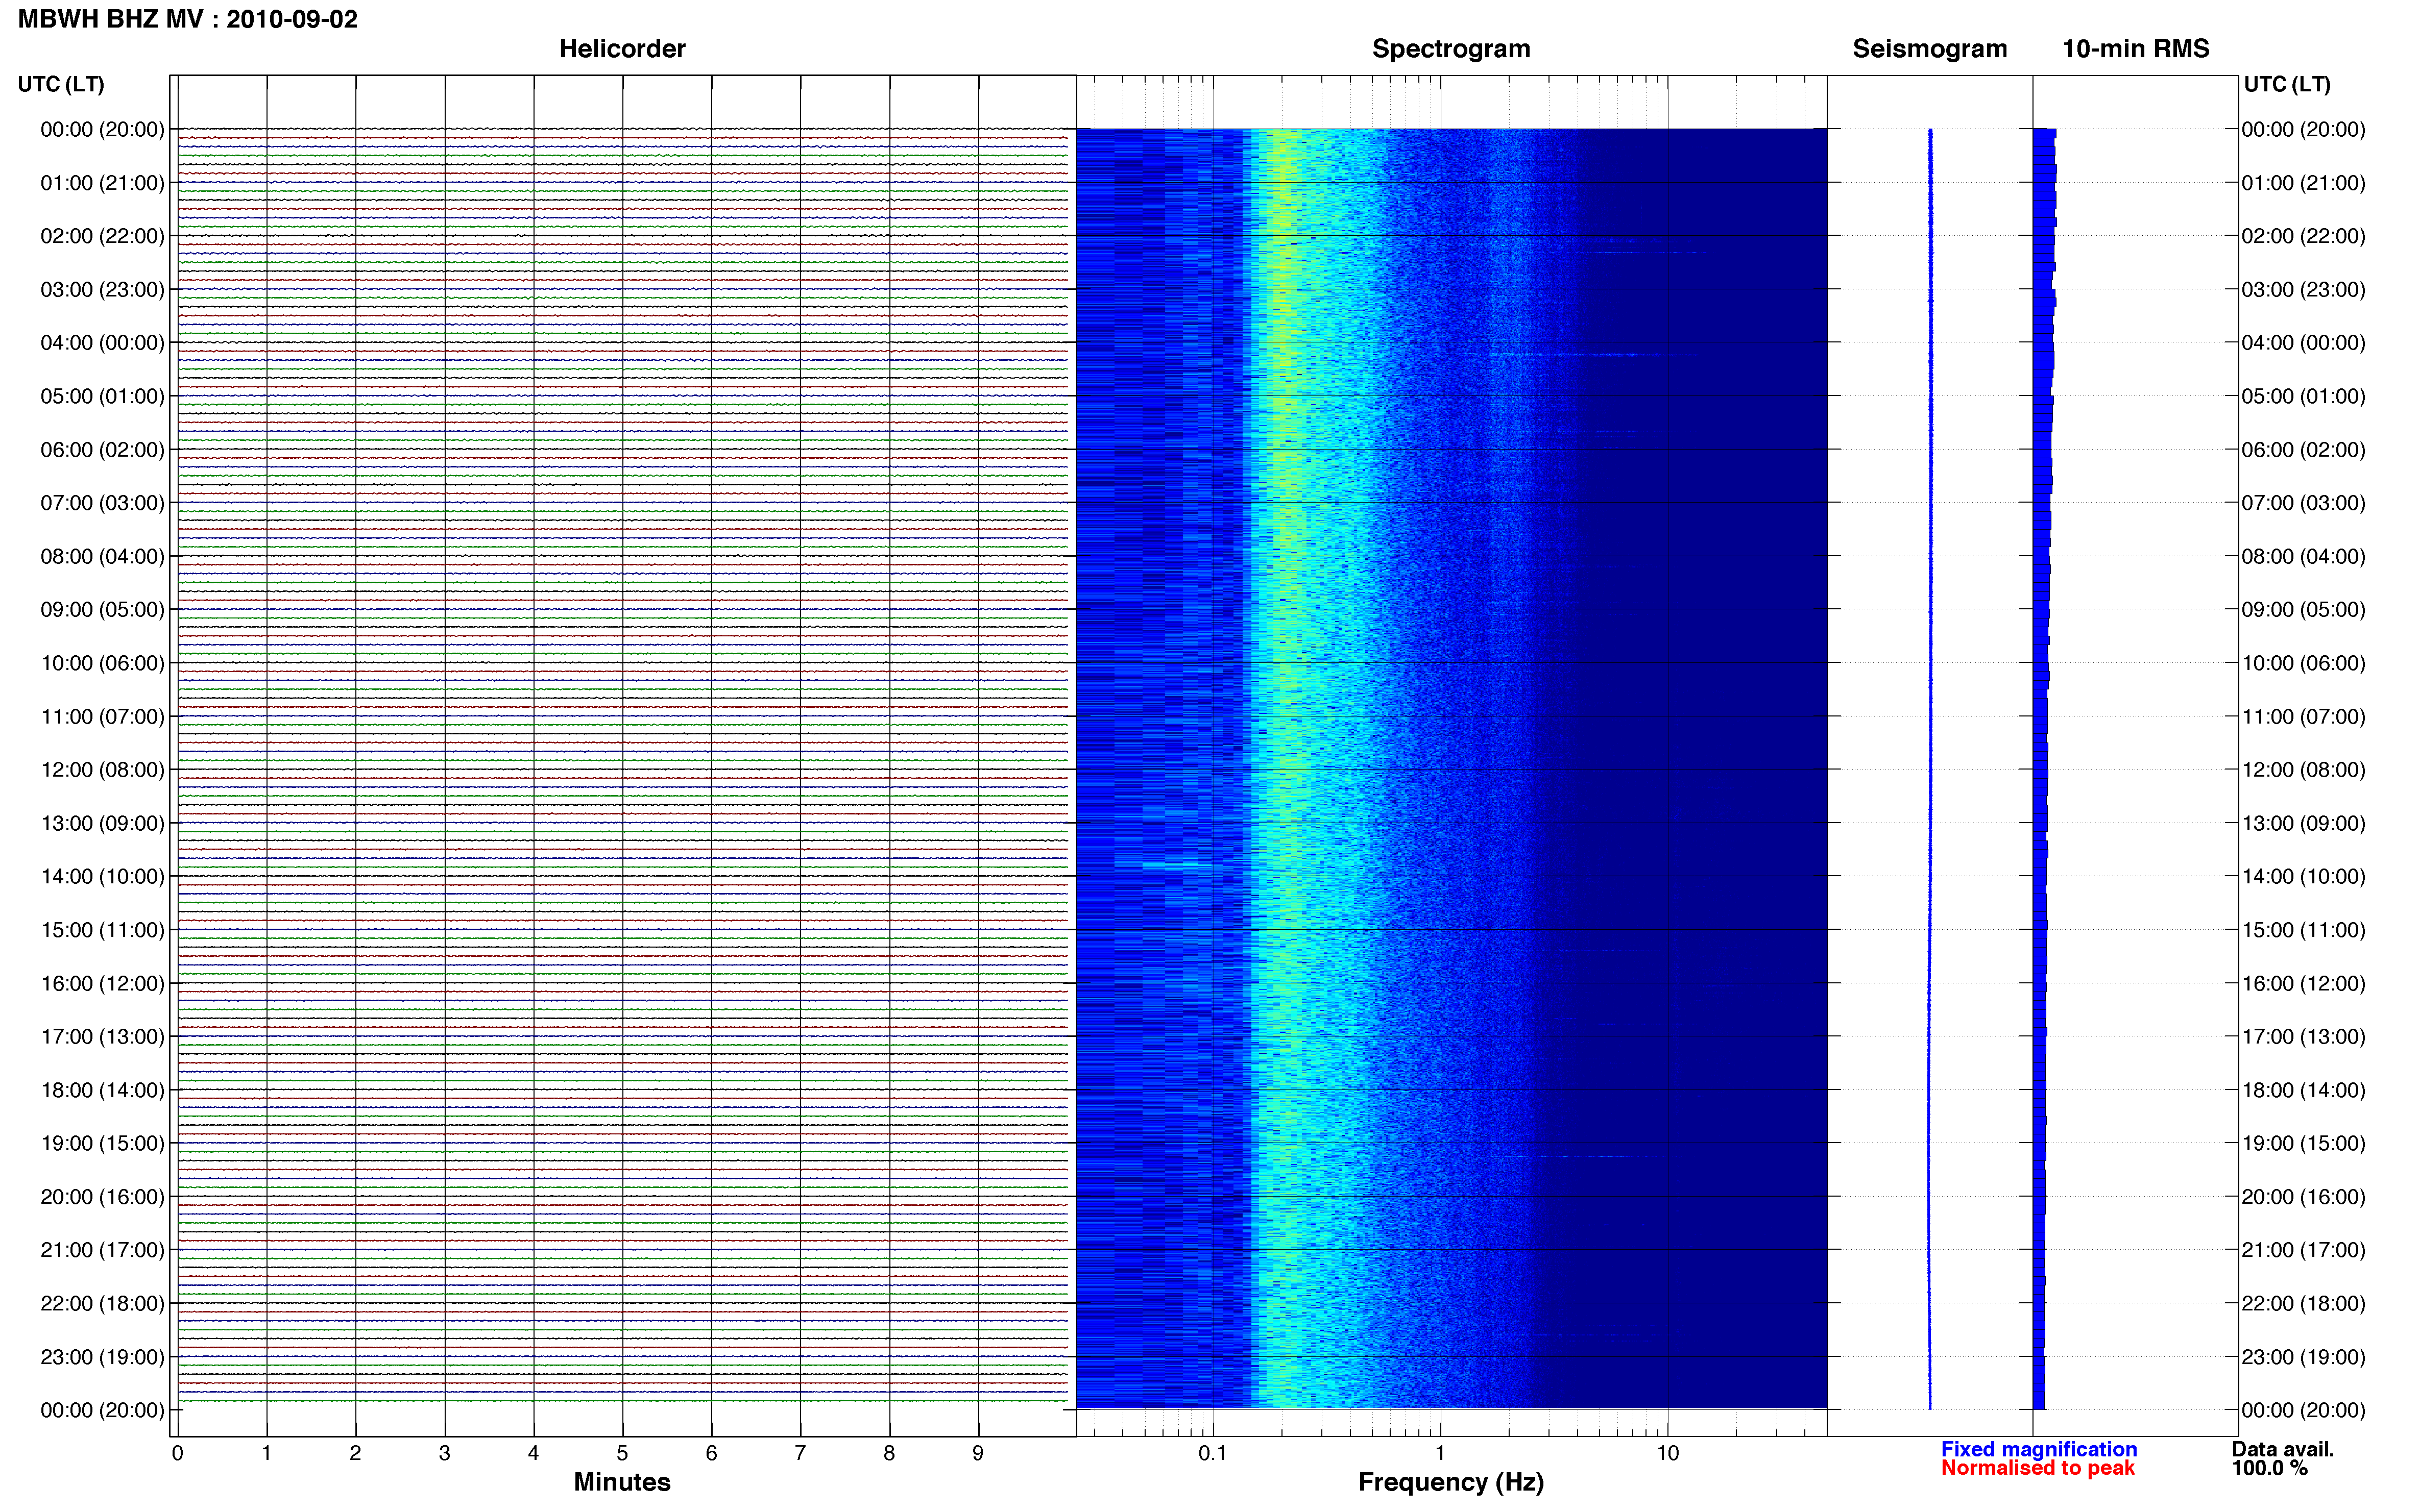Screen dimensions: 2420x1512
Task: Click the blue seismogram trace line
Action: (1930, 769)
